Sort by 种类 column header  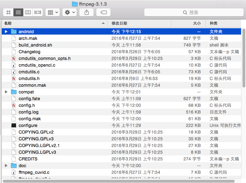tap(223, 23)
